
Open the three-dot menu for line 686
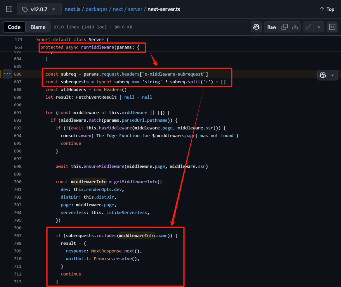click(x=8, y=74)
